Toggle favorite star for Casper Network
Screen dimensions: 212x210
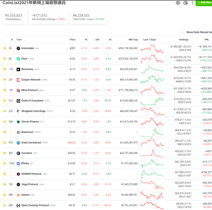[x=5, y=80]
